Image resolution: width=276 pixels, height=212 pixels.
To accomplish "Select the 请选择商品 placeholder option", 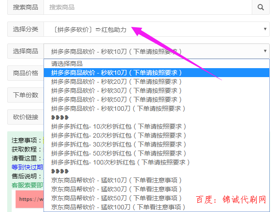I will pos(70,64).
